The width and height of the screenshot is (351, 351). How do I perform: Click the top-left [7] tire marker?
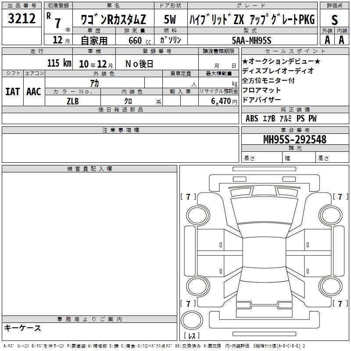pyautogui.click(x=188, y=197)
